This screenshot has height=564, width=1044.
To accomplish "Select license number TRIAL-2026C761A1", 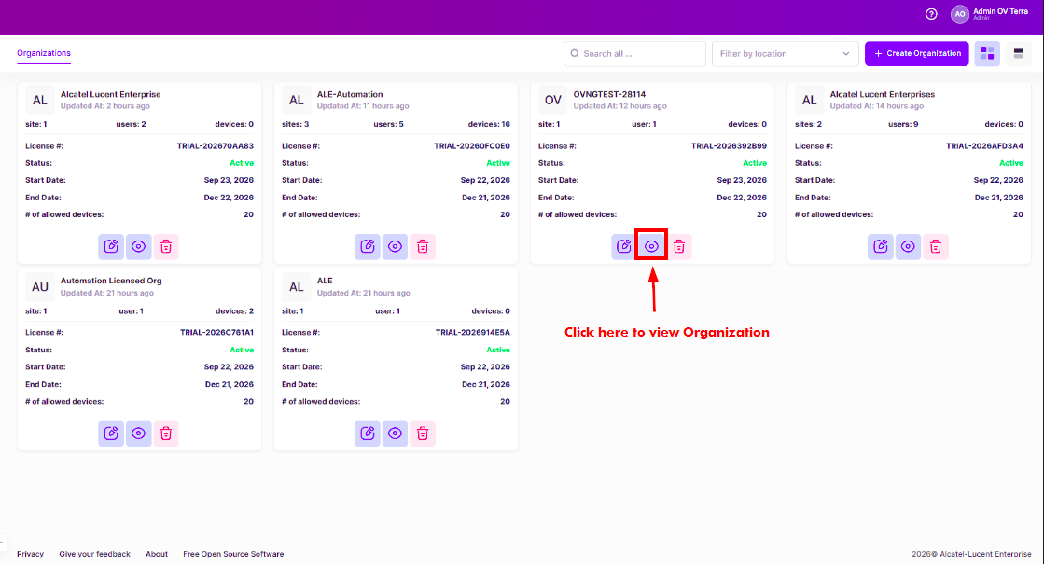I will point(216,333).
